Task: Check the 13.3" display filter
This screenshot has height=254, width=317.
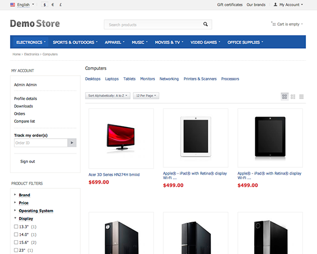Action: click(16, 226)
